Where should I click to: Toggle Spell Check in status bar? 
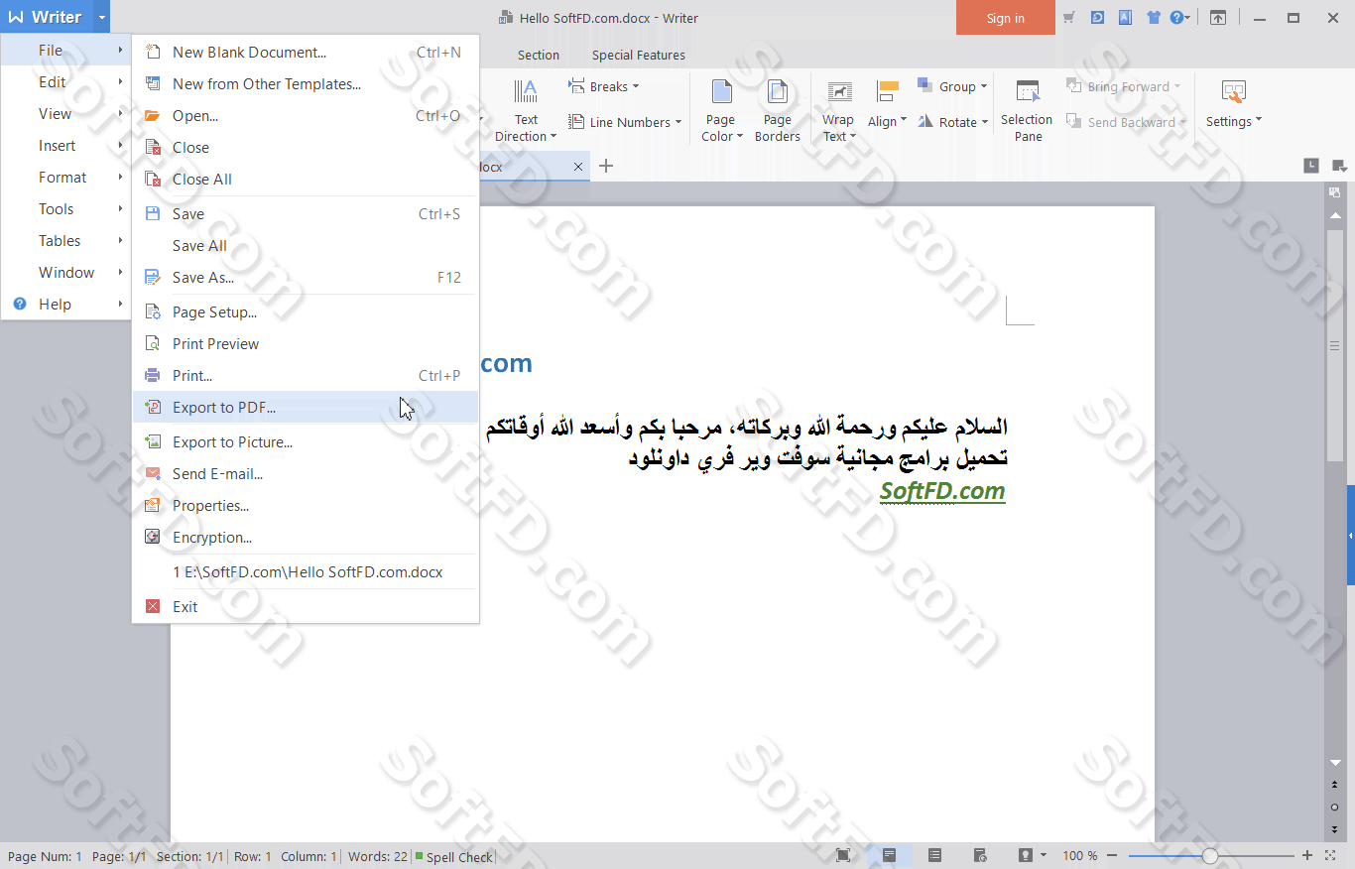pyautogui.click(x=453, y=857)
